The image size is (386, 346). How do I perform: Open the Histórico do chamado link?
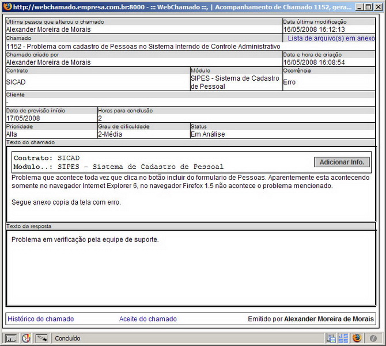pos(40,319)
